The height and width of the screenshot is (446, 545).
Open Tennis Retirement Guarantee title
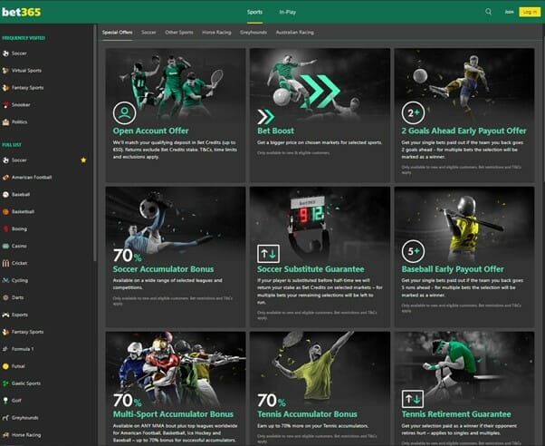(x=456, y=414)
